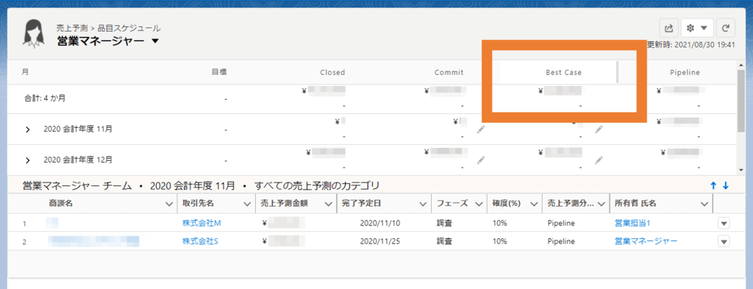This screenshot has width=753, height=289.
Task: Click the Pipeline column header
Action: [685, 73]
